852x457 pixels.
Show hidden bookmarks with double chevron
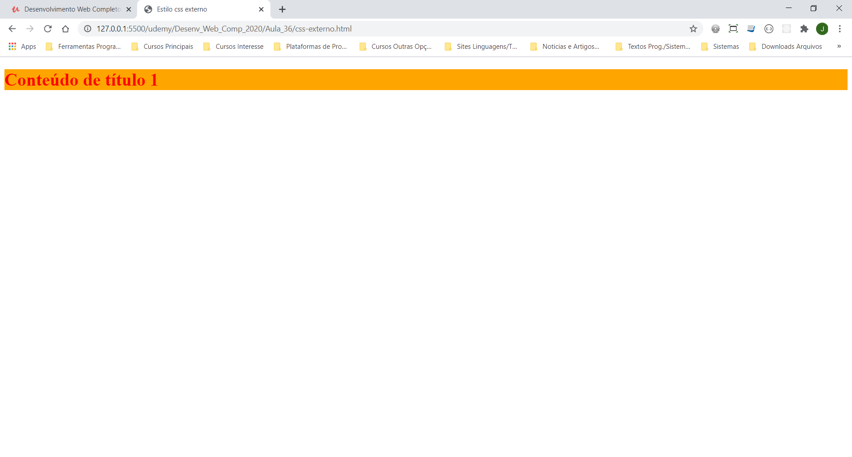click(839, 46)
